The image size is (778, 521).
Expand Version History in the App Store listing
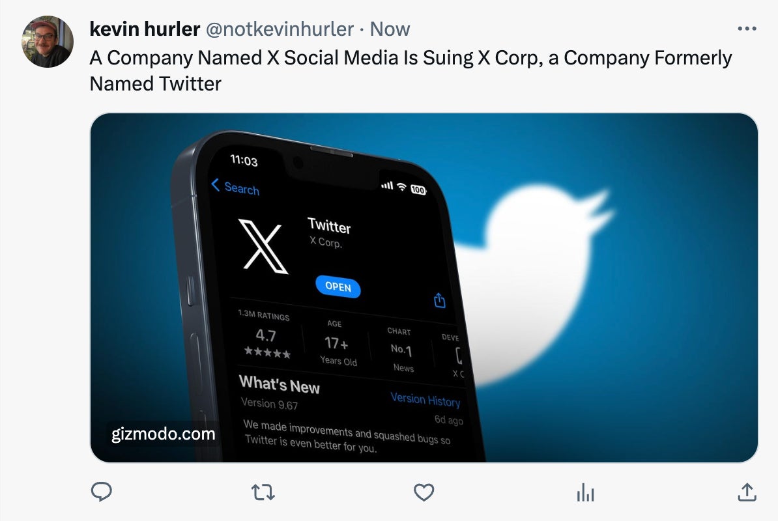(x=426, y=400)
